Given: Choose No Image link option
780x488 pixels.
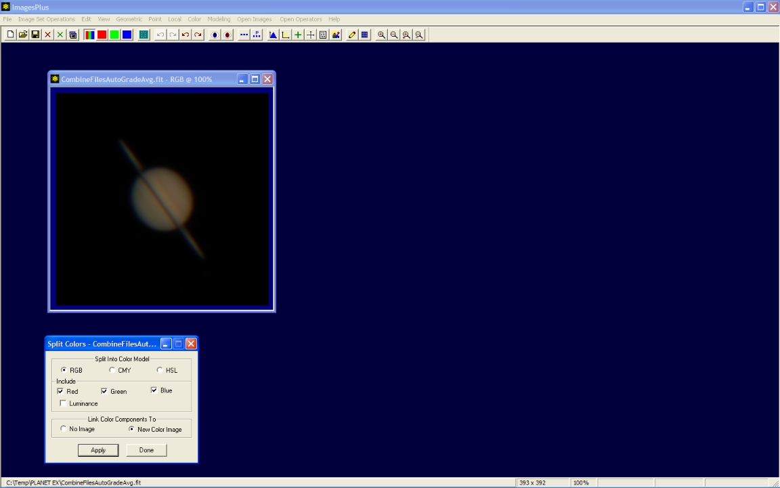Looking at the screenshot, I should pos(63,429).
